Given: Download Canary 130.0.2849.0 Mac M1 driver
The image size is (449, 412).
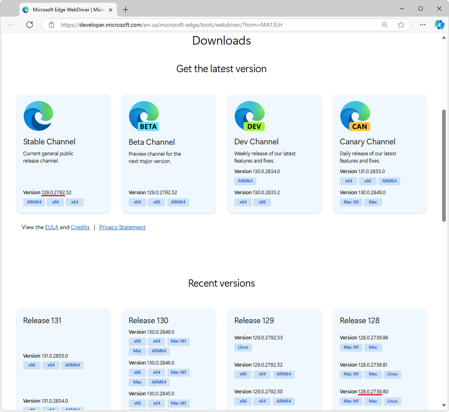Looking at the screenshot, I should click(x=351, y=202).
